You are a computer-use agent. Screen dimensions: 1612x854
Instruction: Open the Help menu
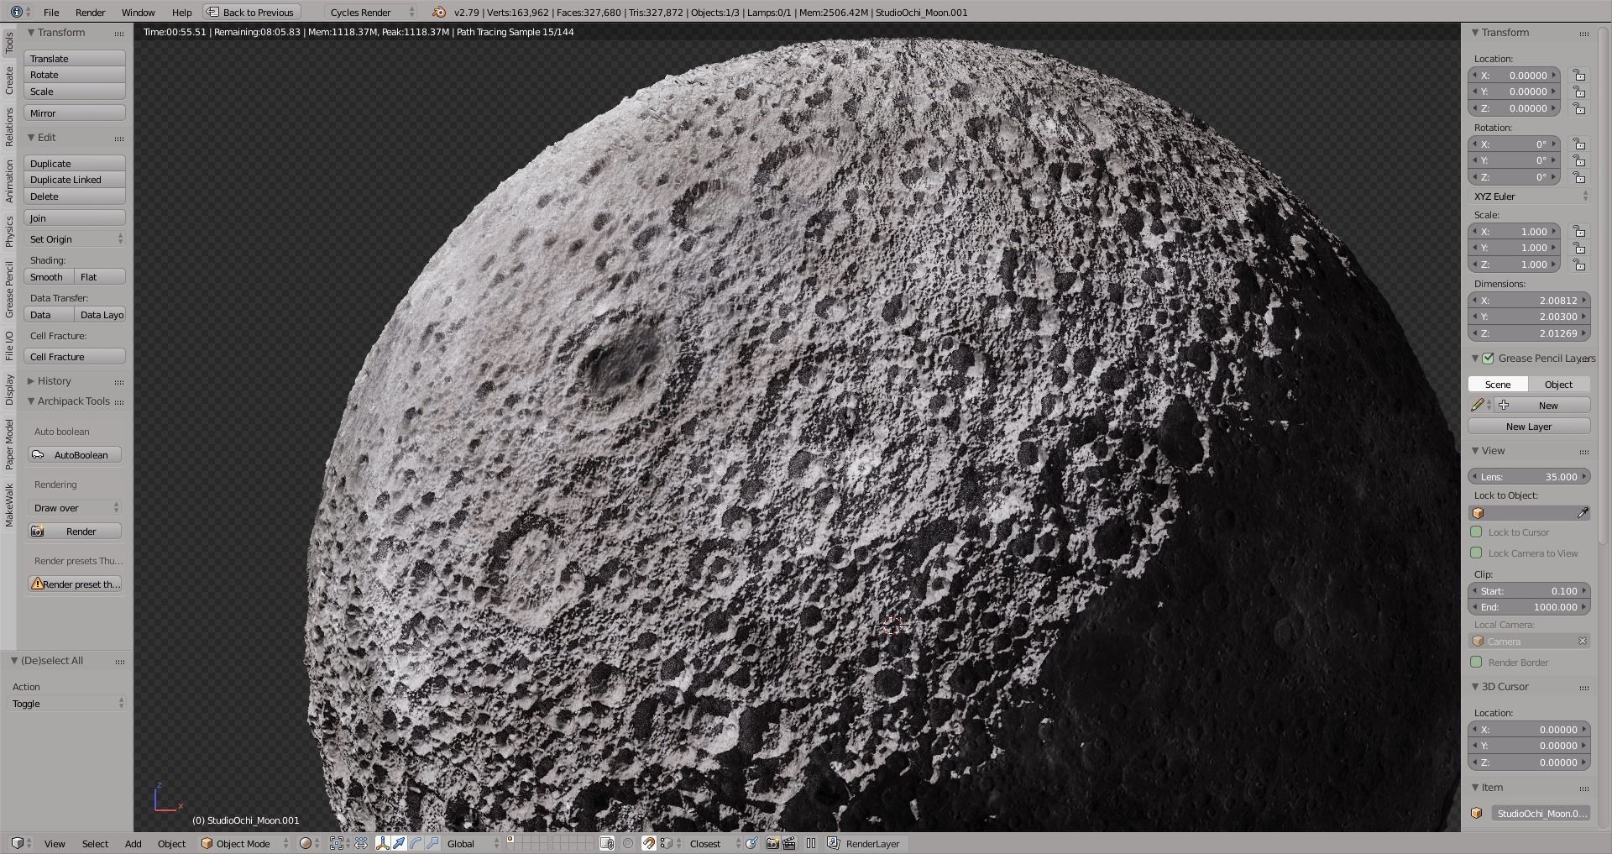181,12
